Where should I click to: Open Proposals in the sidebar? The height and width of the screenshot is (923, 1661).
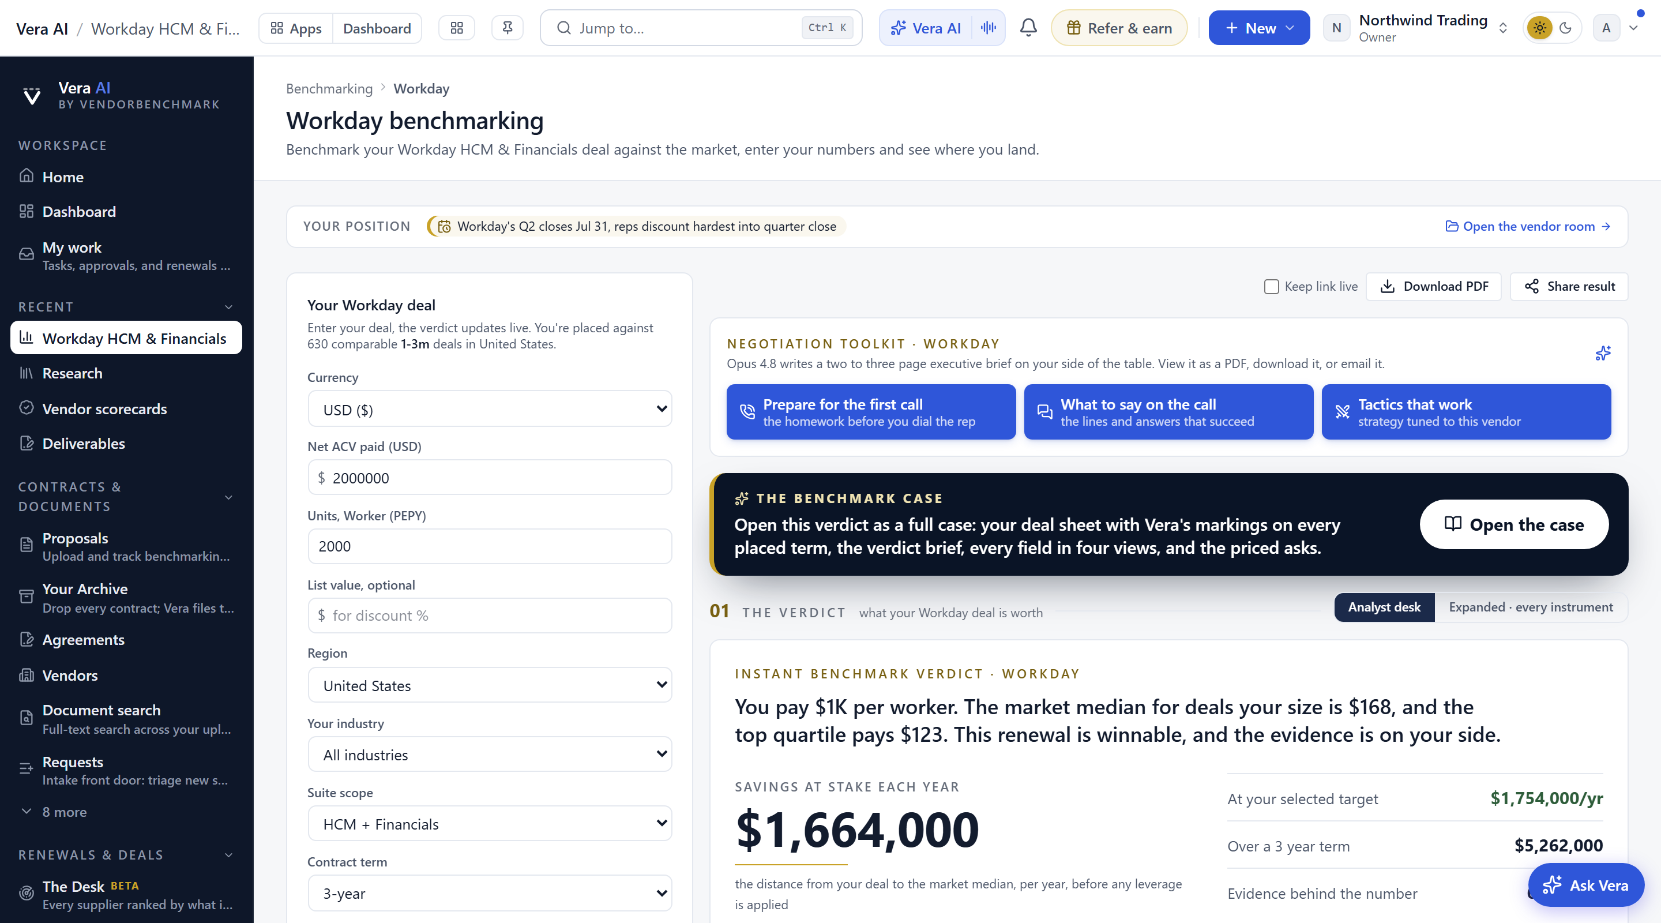(126, 546)
